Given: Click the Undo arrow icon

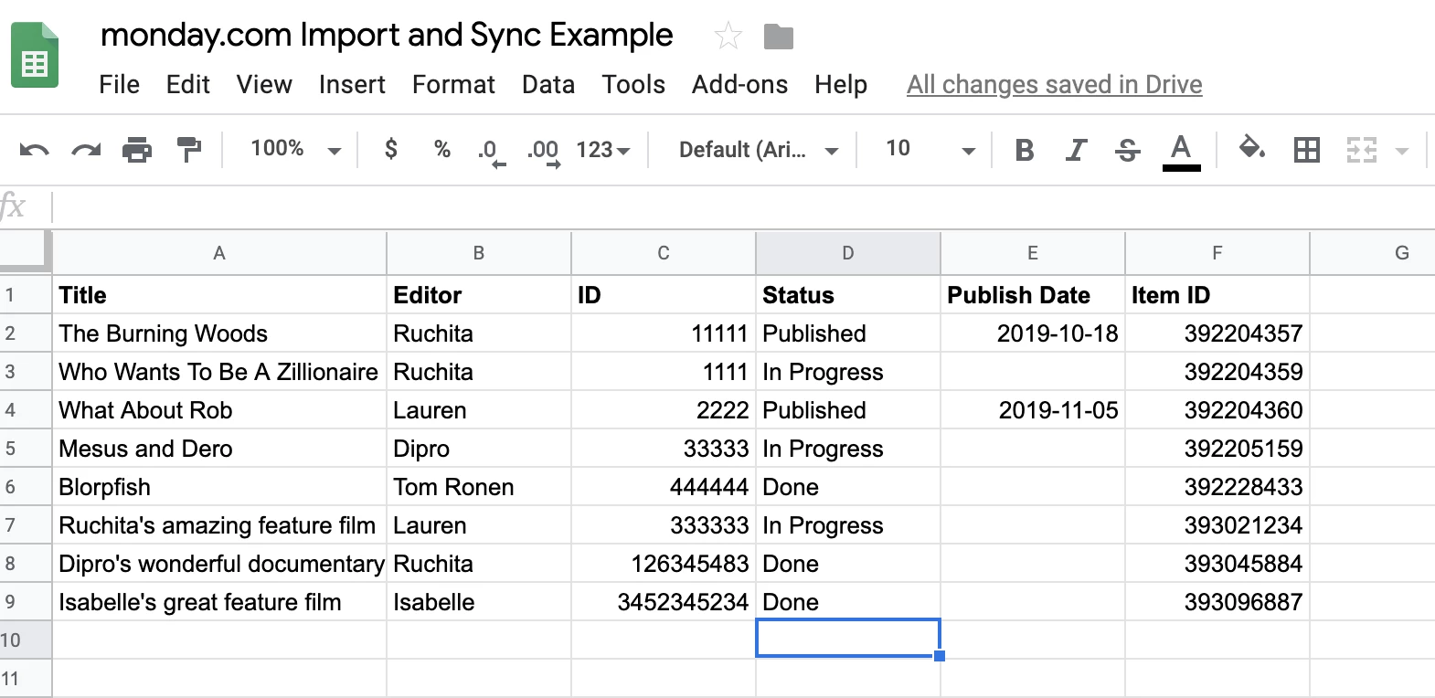Looking at the screenshot, I should click(34, 149).
